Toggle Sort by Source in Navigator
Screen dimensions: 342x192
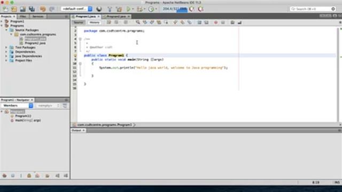[x=66, y=175]
